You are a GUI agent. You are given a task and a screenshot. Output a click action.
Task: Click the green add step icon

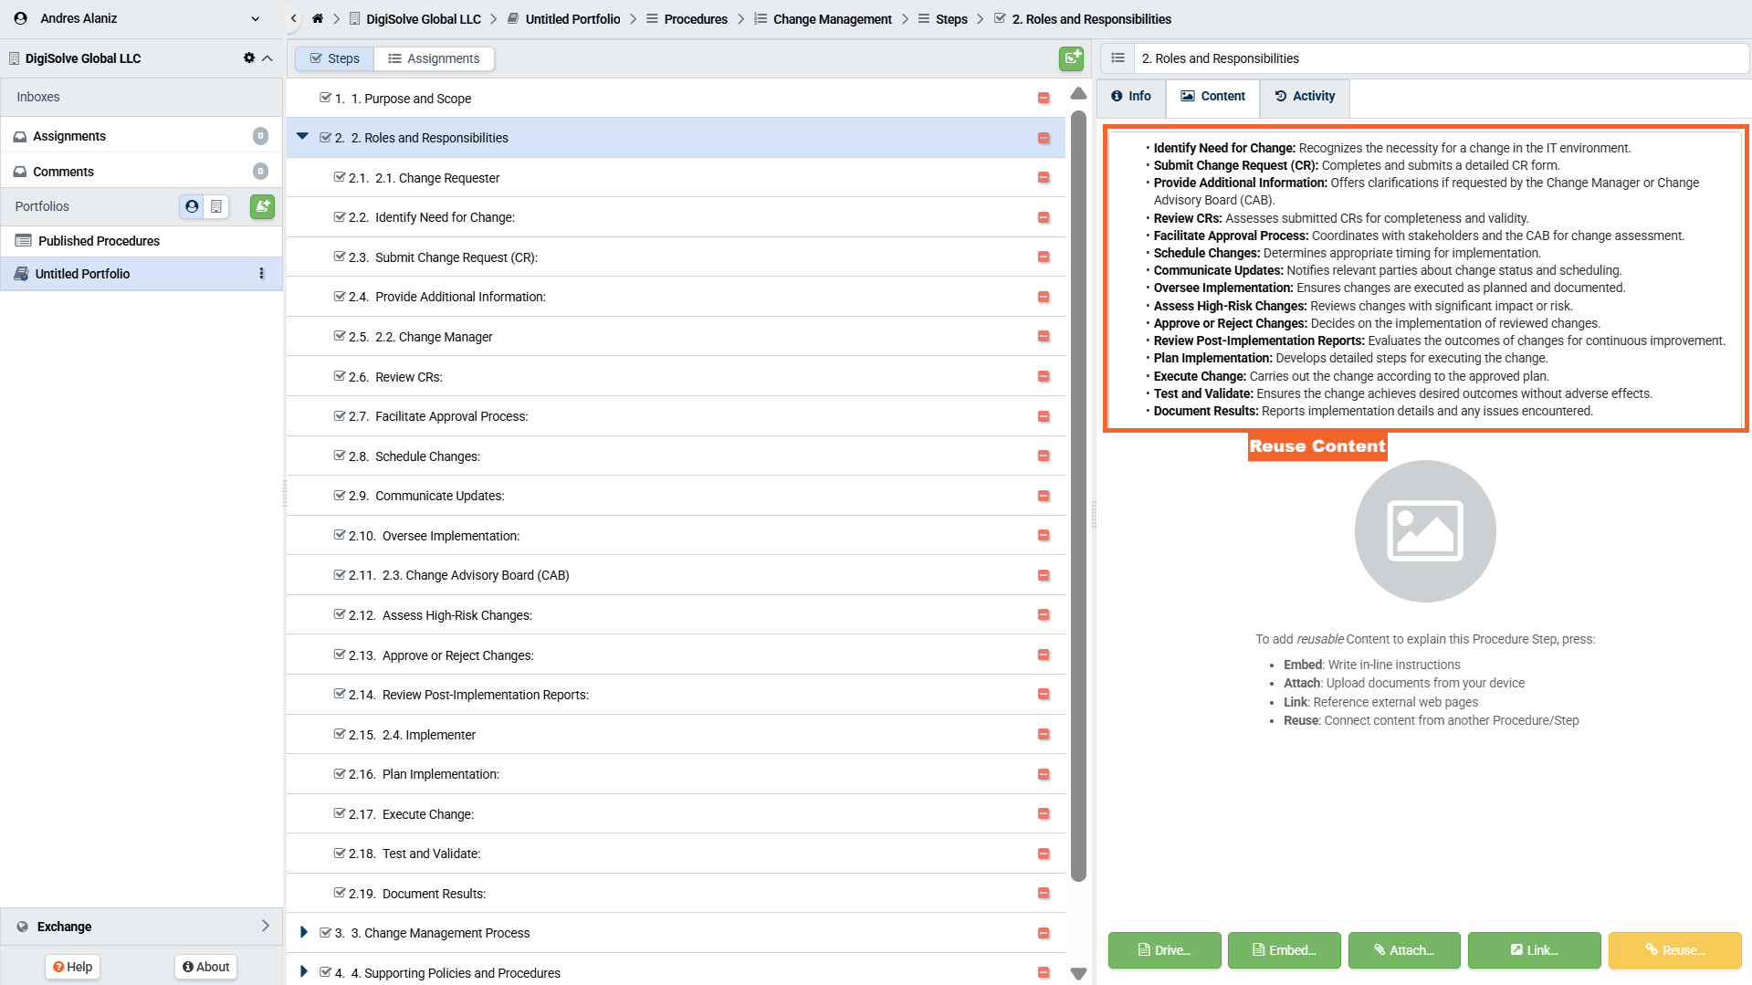pos(1071,58)
